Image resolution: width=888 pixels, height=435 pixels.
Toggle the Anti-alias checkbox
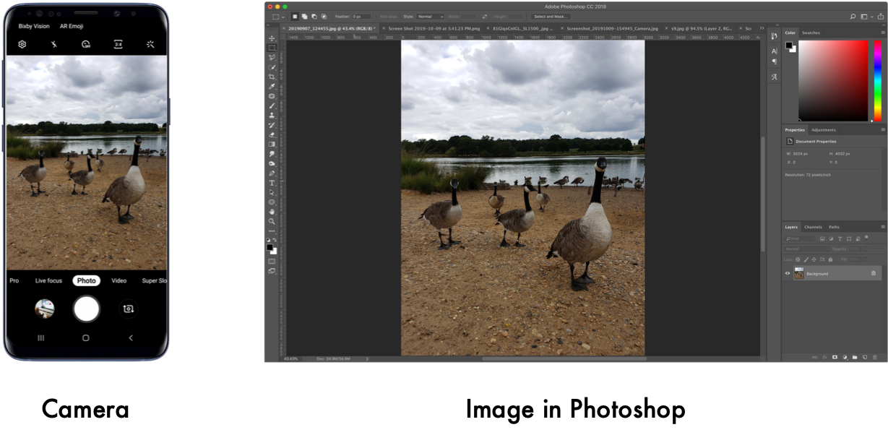376,17
